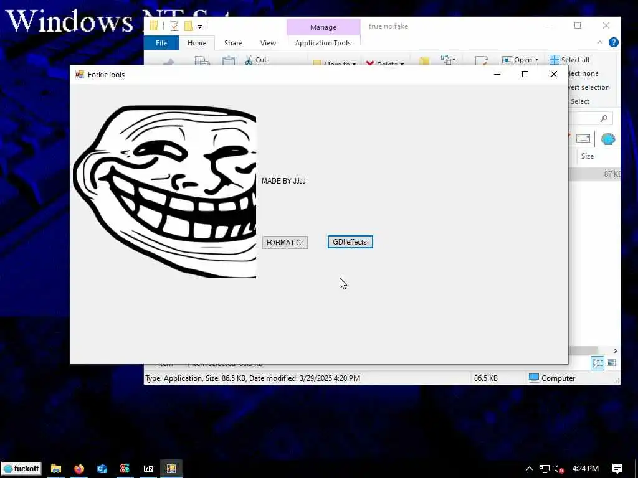
Task: Click the Properties ribbon icon
Action: click(482, 60)
